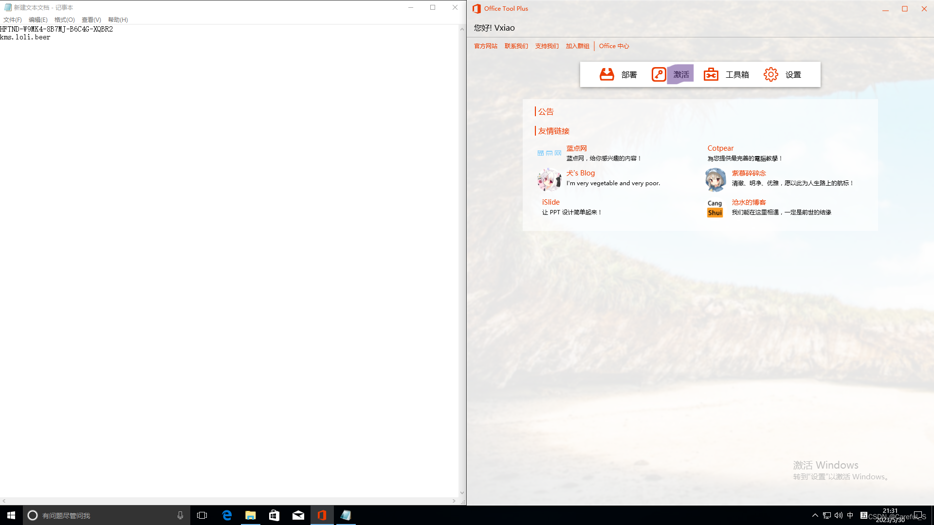
Task: Click the Cang Shui blog logo
Action: pos(714,208)
